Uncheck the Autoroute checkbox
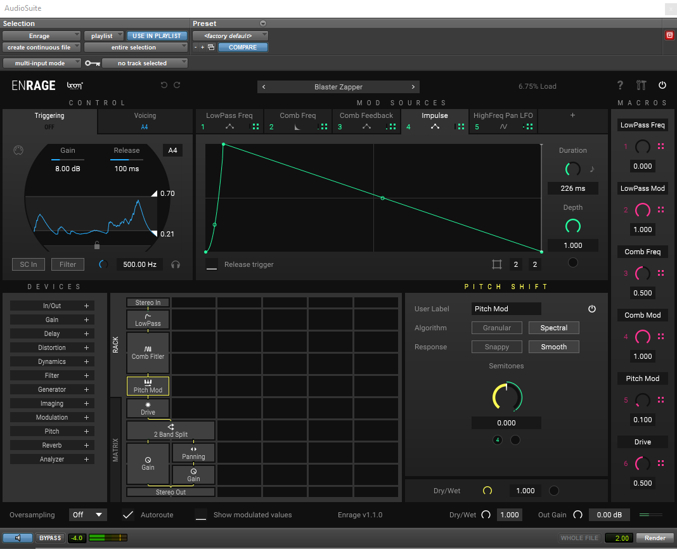 [x=128, y=515]
